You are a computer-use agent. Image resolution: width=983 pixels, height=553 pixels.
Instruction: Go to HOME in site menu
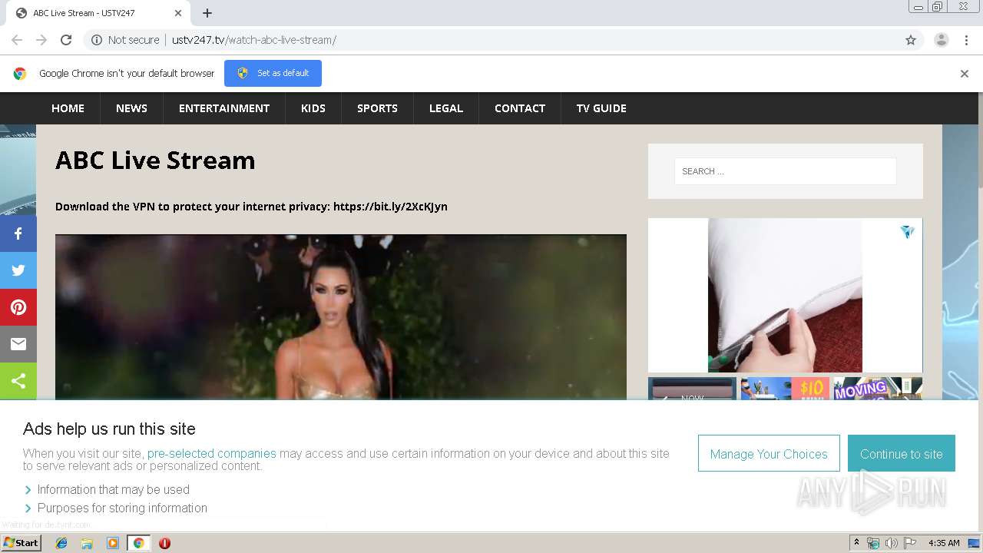tap(68, 108)
